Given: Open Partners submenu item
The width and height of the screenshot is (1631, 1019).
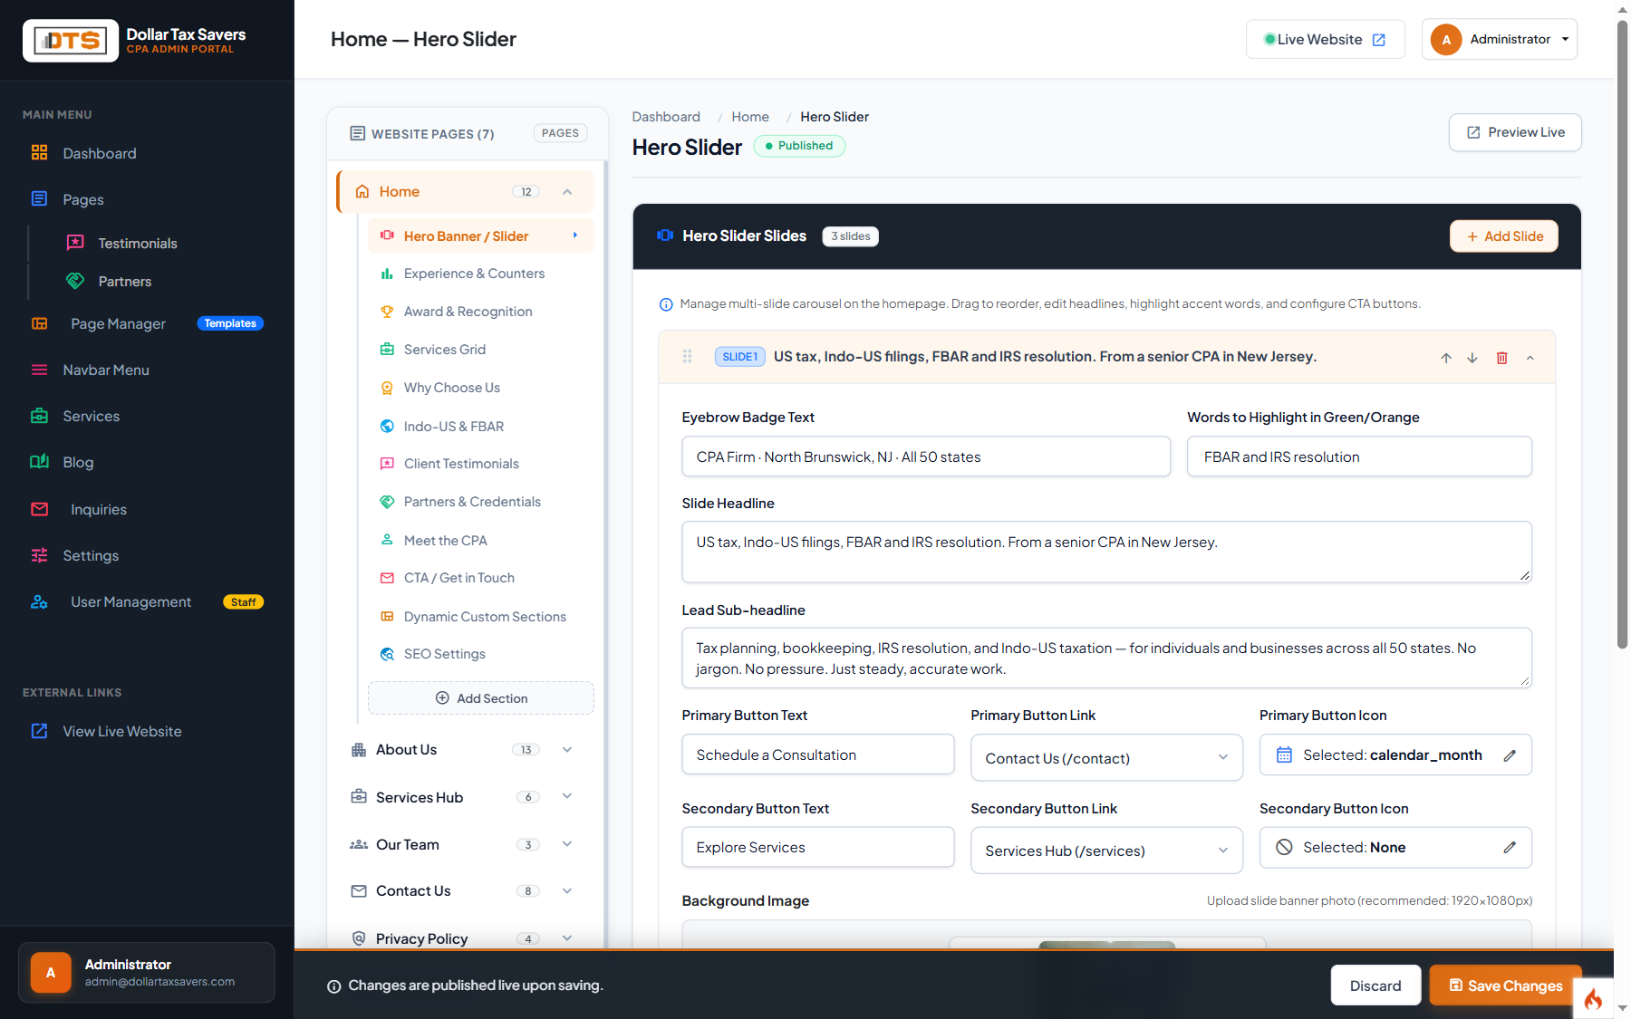Looking at the screenshot, I should coord(125,282).
